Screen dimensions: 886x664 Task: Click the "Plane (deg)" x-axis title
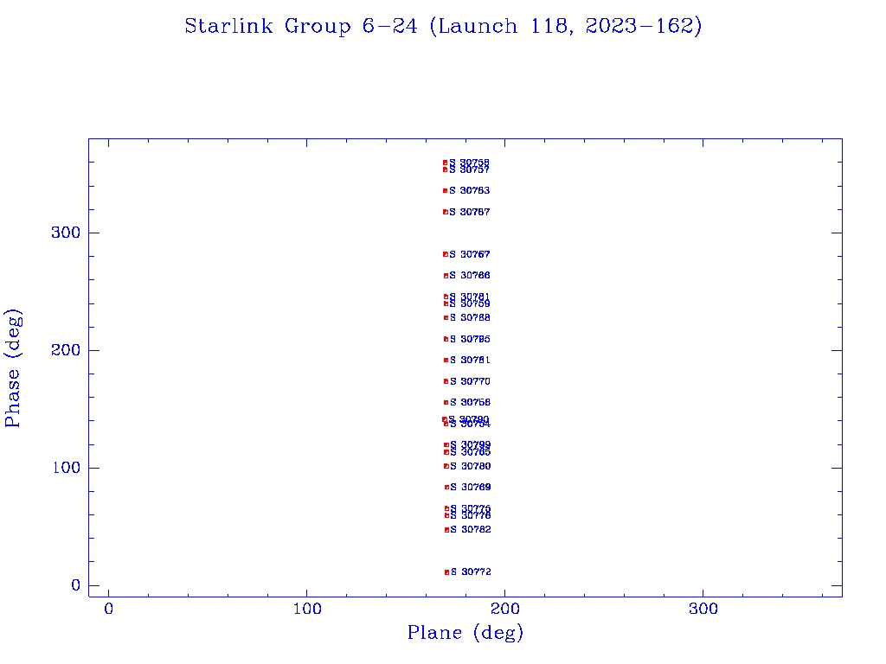465,633
